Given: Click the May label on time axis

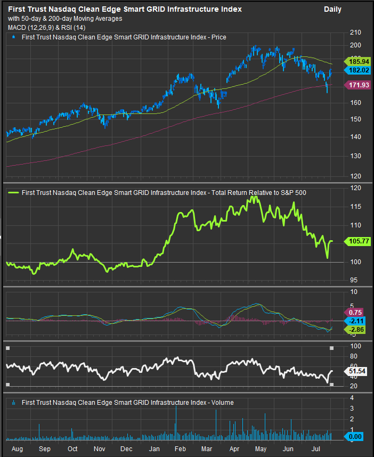Looking at the screenshot, I should [261, 449].
